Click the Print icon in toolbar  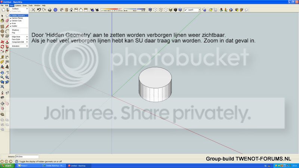(50, 10)
